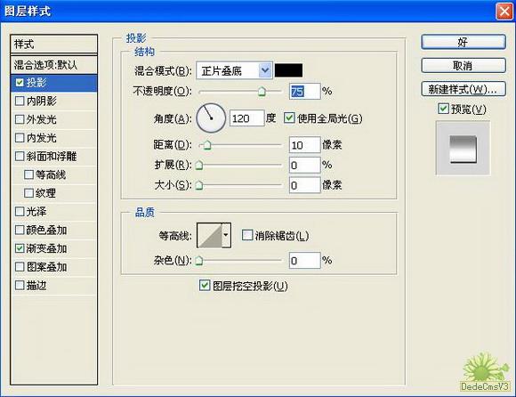Expand the contour dropdown arrow
Viewport: 516px width, 397px height.
pyautogui.click(x=226, y=235)
